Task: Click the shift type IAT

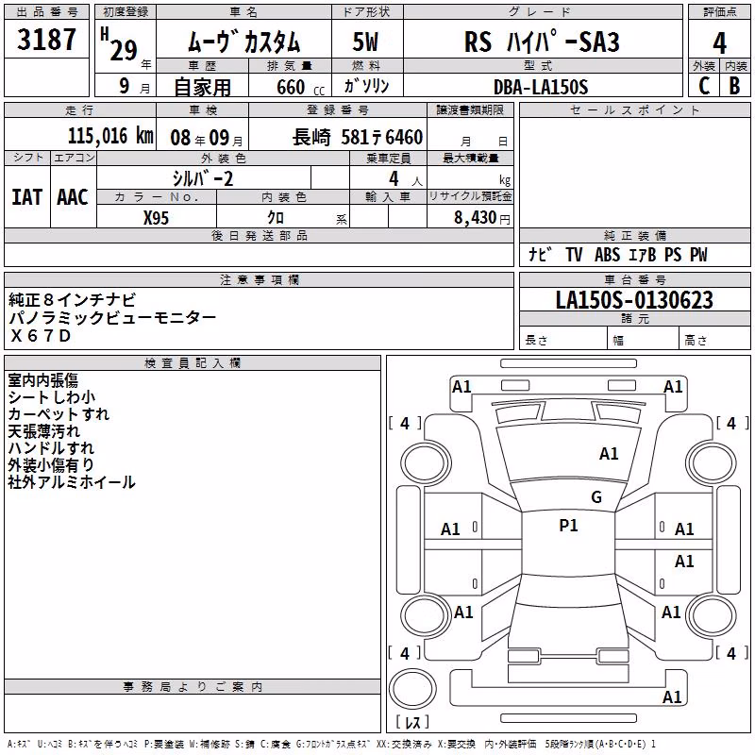Action: (x=26, y=197)
